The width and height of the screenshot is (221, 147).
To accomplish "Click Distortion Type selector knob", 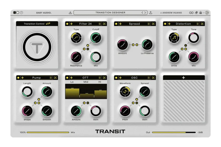I will click(x=174, y=38).
